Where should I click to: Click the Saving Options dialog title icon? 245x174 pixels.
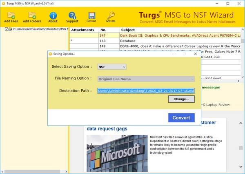tap(51, 54)
